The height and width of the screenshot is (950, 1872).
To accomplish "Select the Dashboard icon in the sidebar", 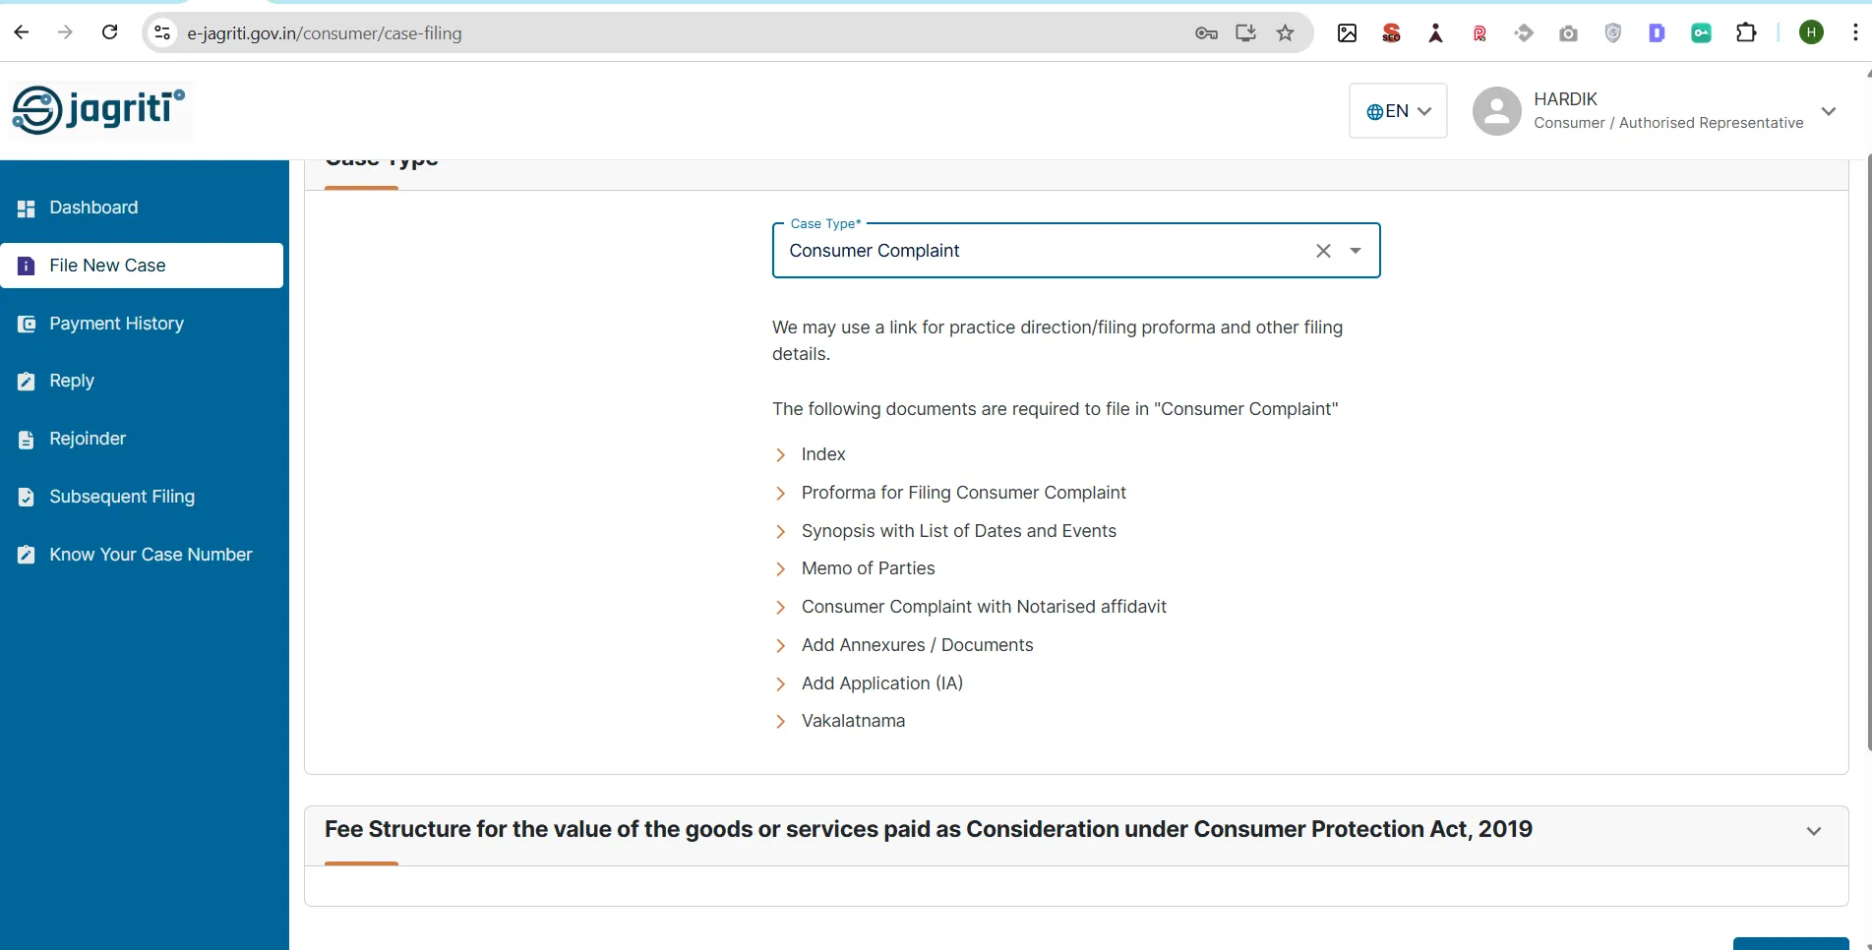I will 26,208.
